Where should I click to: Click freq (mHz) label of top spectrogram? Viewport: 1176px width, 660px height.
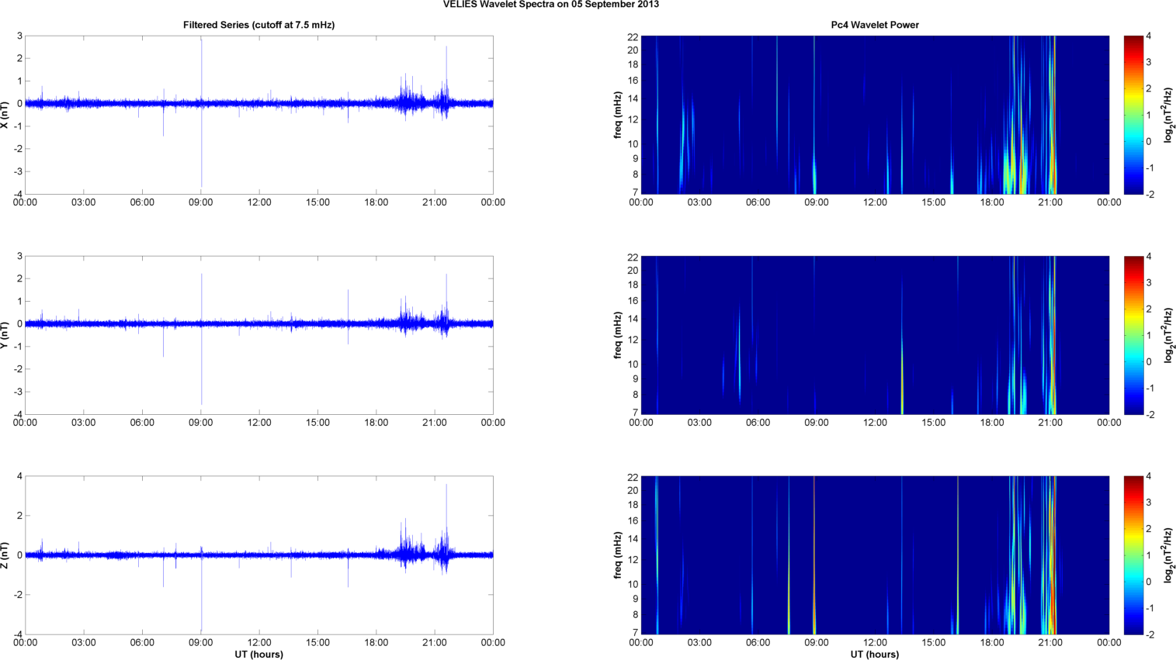618,115
